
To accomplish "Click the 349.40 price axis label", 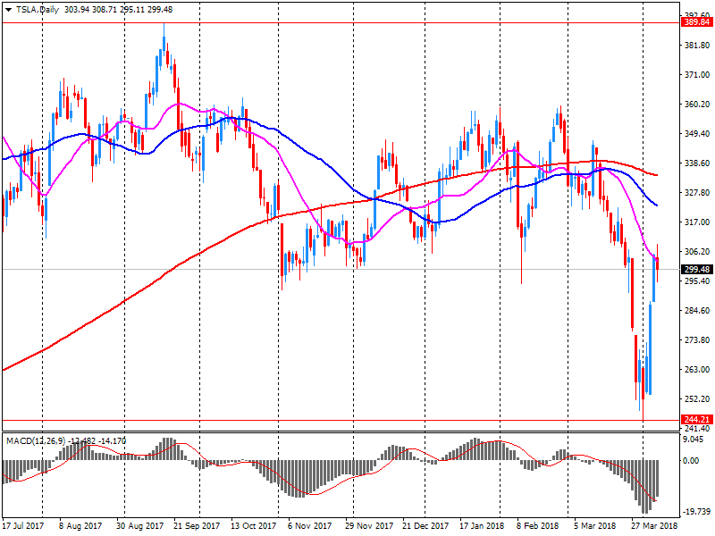I will 697,133.
